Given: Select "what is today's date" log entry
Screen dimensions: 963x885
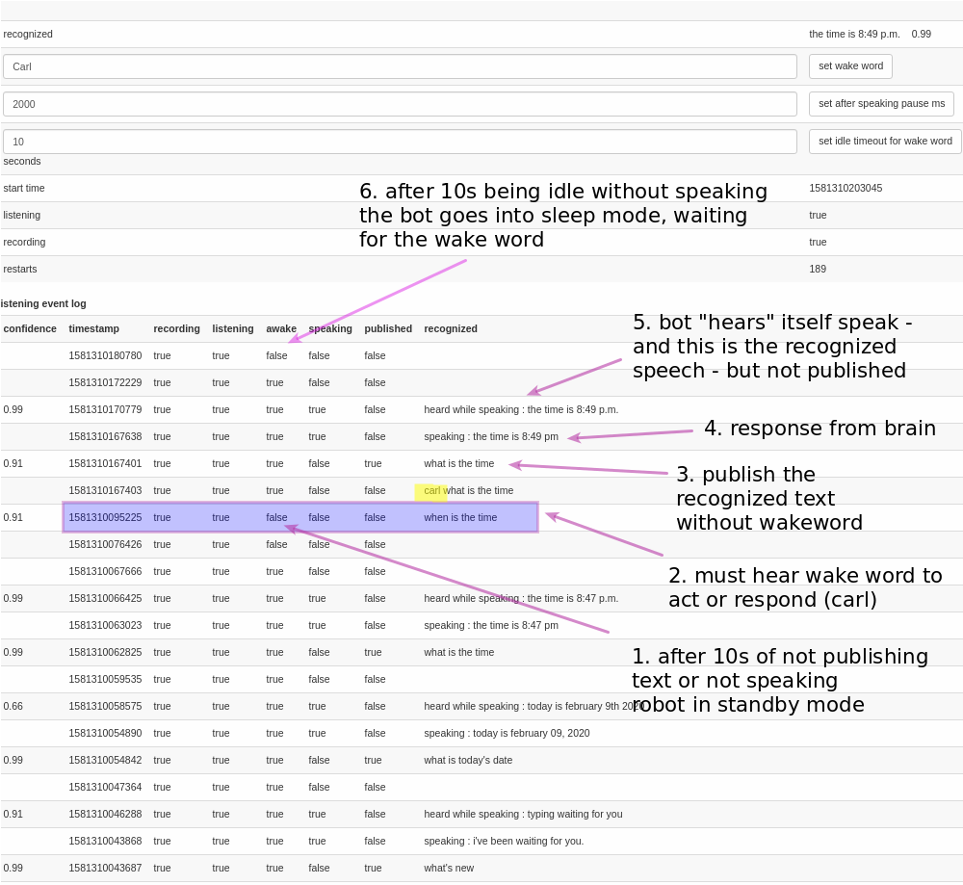Looking at the screenshot, I should pos(468,761).
